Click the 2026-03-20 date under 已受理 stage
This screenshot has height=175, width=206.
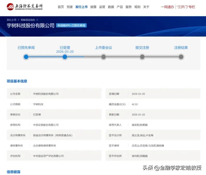point(65,52)
